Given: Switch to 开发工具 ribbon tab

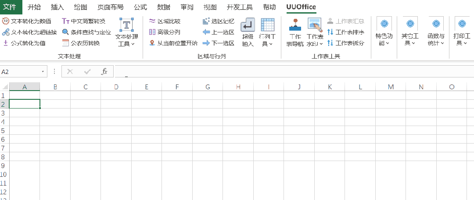Looking at the screenshot, I should (x=240, y=7).
